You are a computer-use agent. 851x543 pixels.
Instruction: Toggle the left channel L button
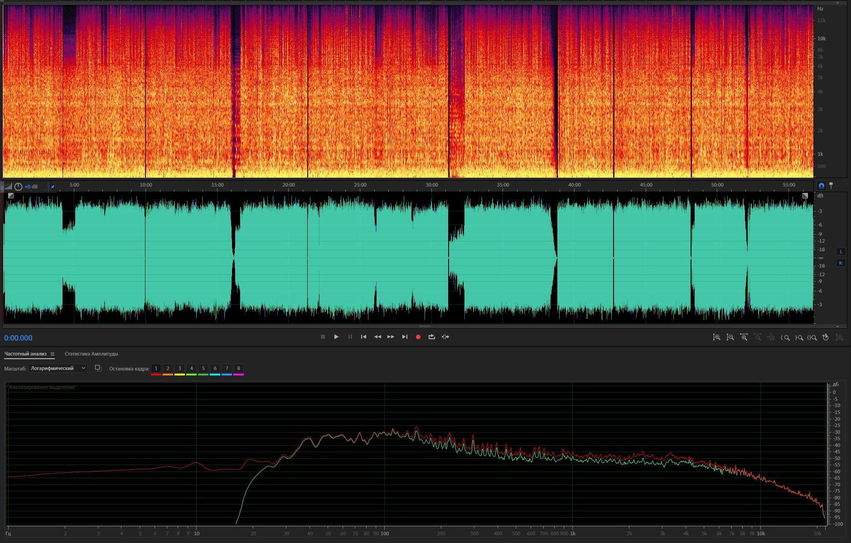click(841, 252)
